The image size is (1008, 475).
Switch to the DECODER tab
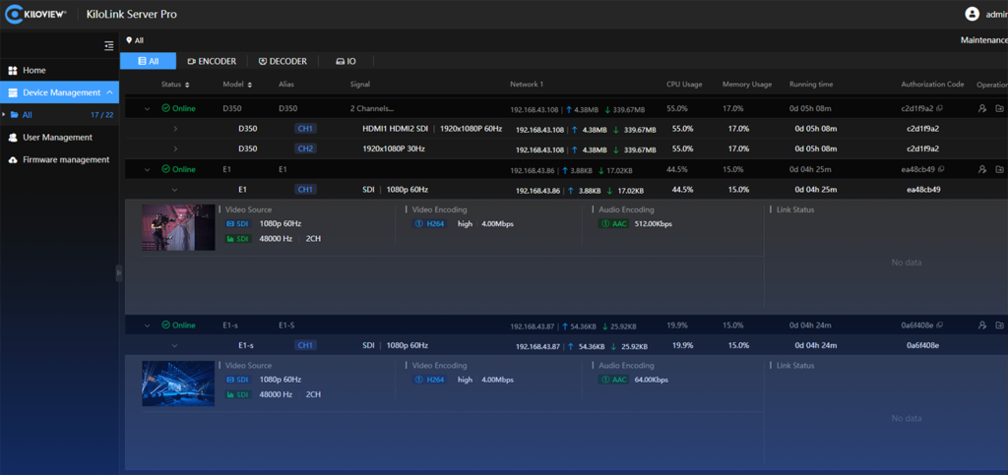tap(283, 61)
